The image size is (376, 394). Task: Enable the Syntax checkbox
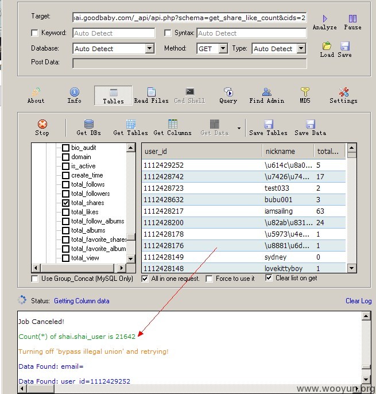[x=168, y=33]
